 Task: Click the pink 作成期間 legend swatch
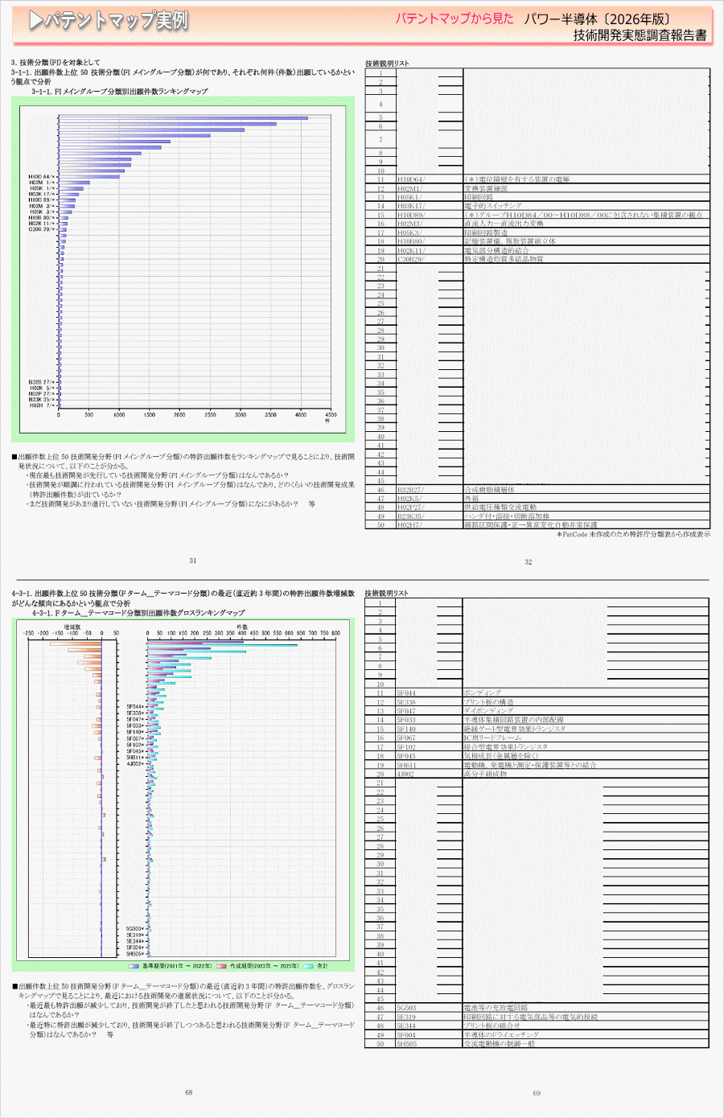pyautogui.click(x=221, y=966)
